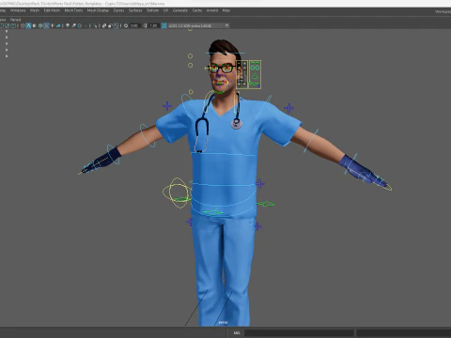451x338 pixels.
Task: Open the Windows menu
Action: click(x=18, y=10)
